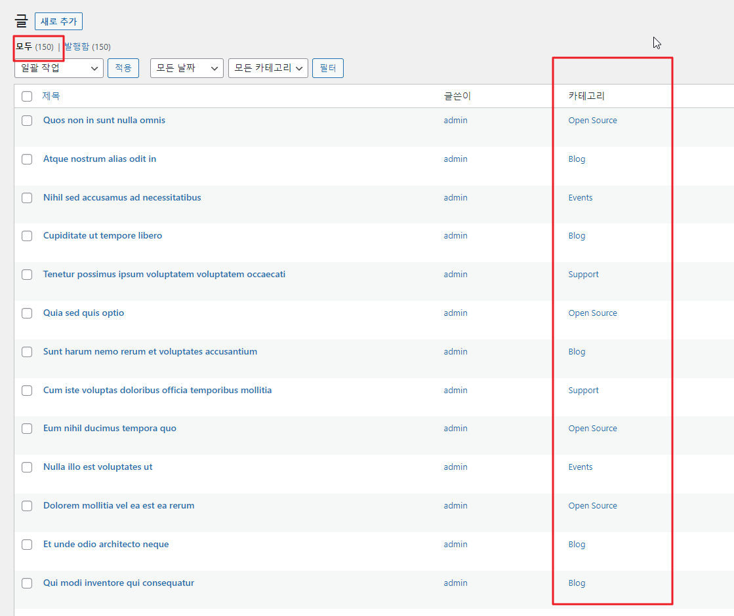The width and height of the screenshot is (734, 616).
Task: Open post Nulla illo est voluptates ut
Action: coord(98,467)
